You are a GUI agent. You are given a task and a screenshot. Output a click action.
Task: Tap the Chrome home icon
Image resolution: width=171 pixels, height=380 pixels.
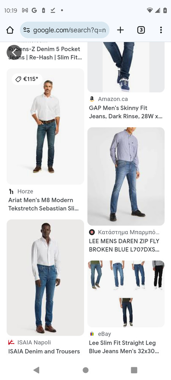[10, 30]
